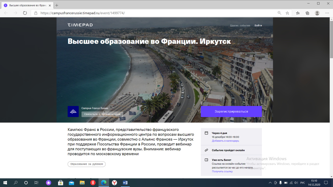Open a new browser tab
Image resolution: width=333 pixels, height=187 pixels.
tap(57, 5)
